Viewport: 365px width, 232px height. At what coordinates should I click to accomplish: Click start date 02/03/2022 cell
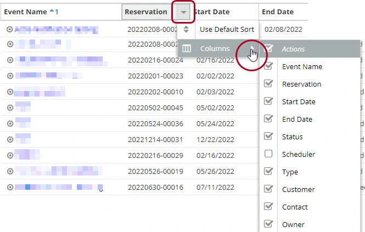tap(215, 92)
